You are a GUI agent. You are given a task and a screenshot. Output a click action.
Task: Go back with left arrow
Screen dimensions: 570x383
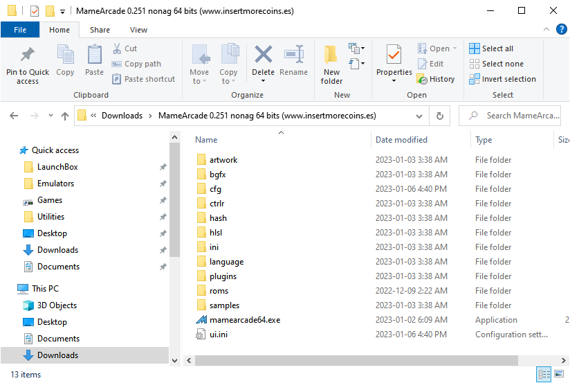(x=14, y=116)
